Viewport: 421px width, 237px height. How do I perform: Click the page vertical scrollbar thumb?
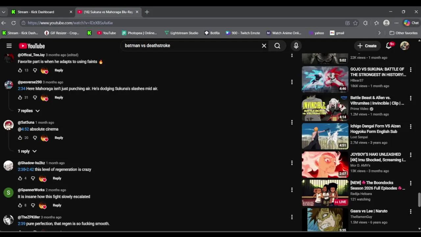coord(419,200)
